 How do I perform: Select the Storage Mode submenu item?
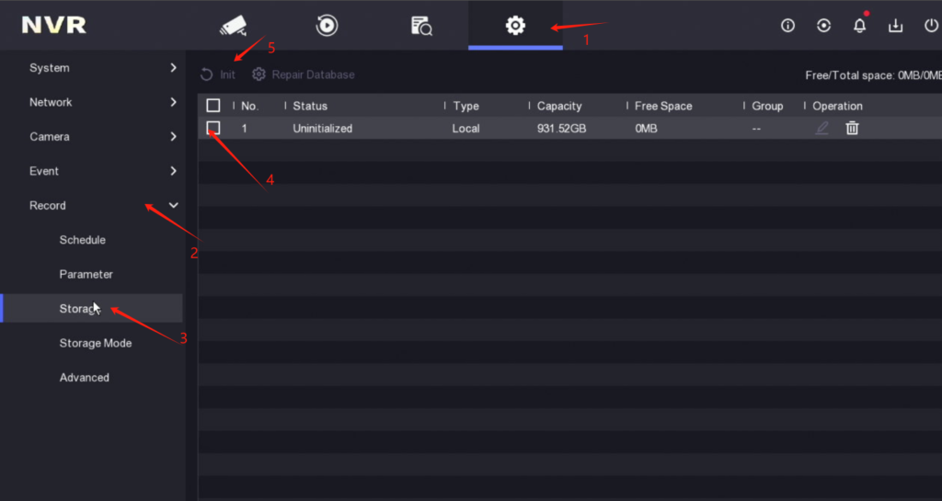tap(96, 343)
